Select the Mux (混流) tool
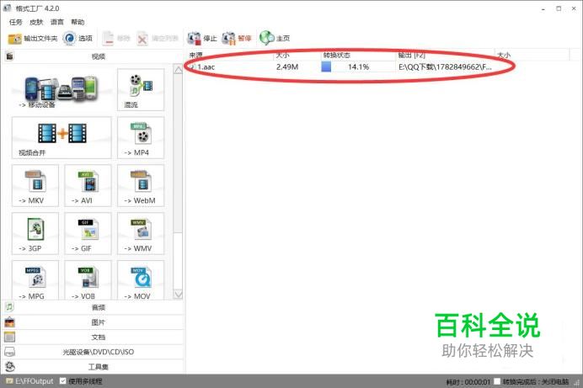The height and width of the screenshot is (388, 583). click(x=141, y=89)
